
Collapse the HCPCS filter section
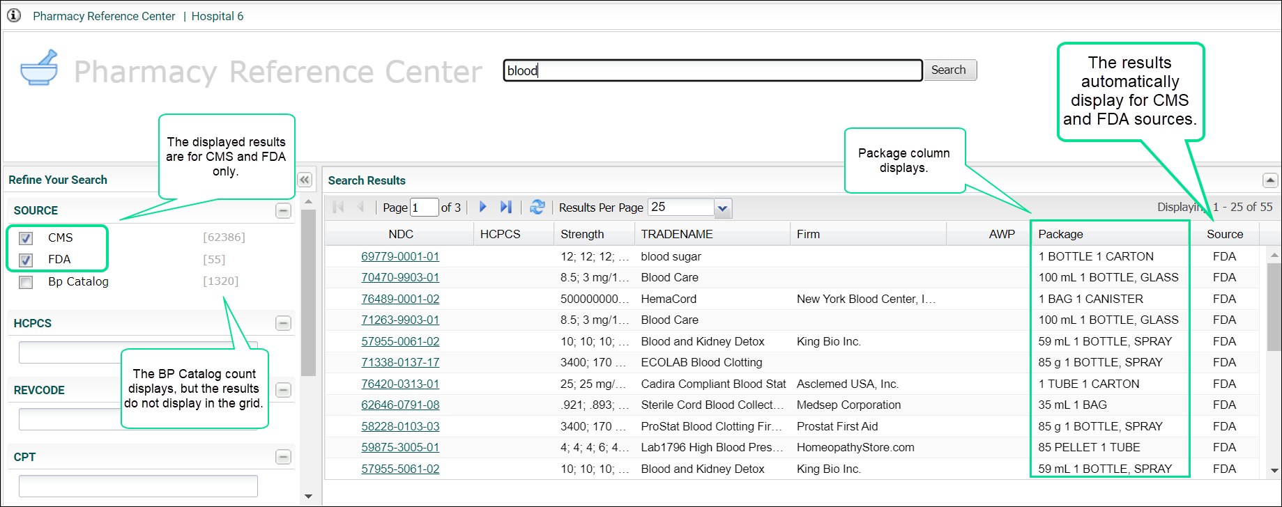click(283, 323)
